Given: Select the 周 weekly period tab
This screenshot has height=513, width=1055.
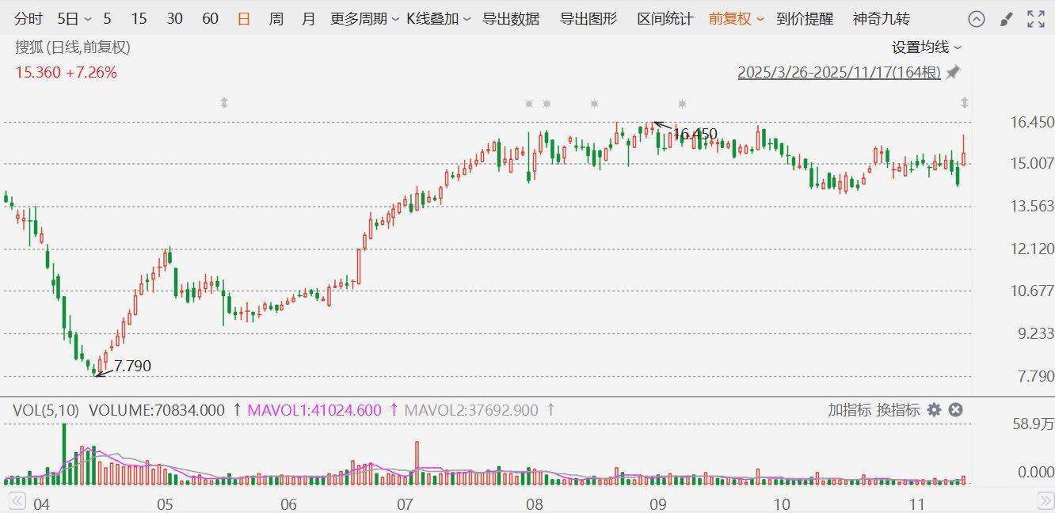Looking at the screenshot, I should coord(276,19).
